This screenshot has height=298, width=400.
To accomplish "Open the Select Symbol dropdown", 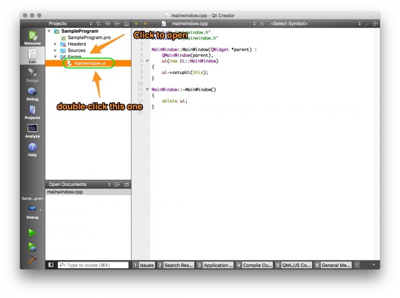I will 316,24.
